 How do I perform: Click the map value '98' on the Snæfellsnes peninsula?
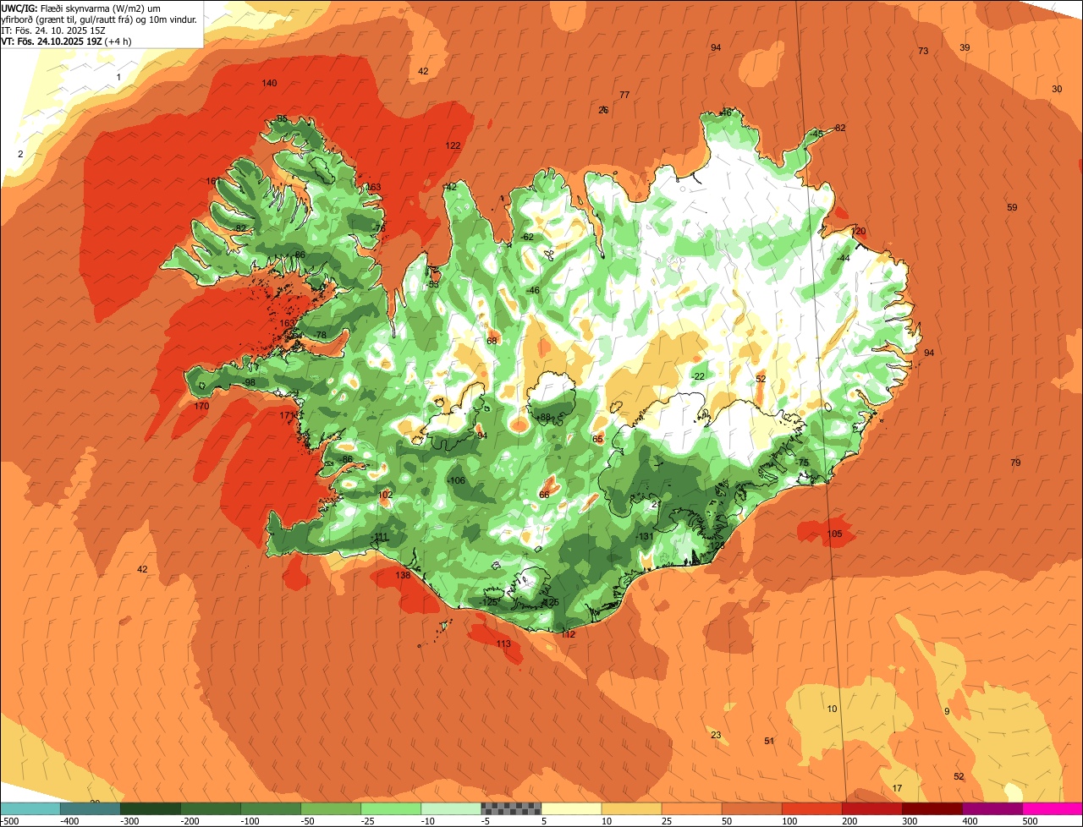pos(250,382)
